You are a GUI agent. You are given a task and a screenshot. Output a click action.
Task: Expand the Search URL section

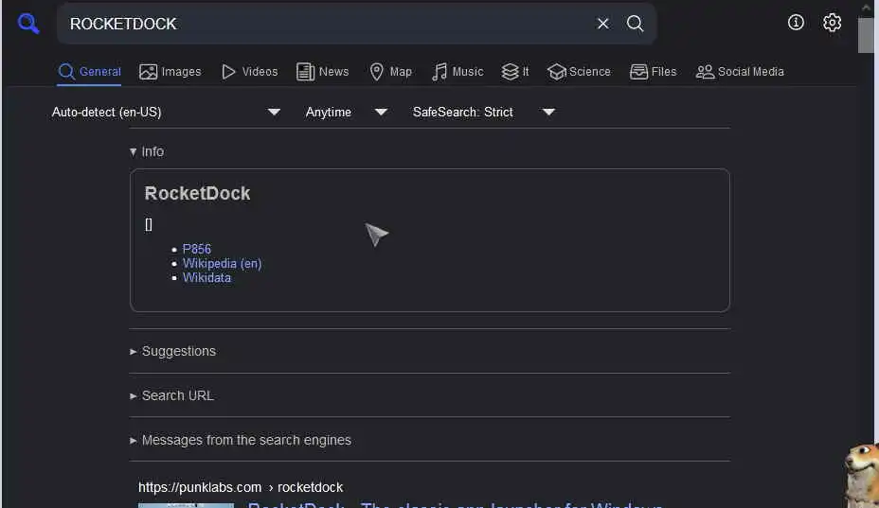(171, 395)
